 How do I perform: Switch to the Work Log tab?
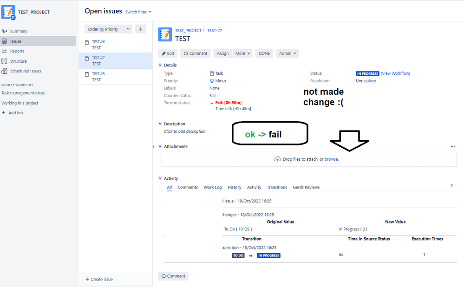(212, 187)
